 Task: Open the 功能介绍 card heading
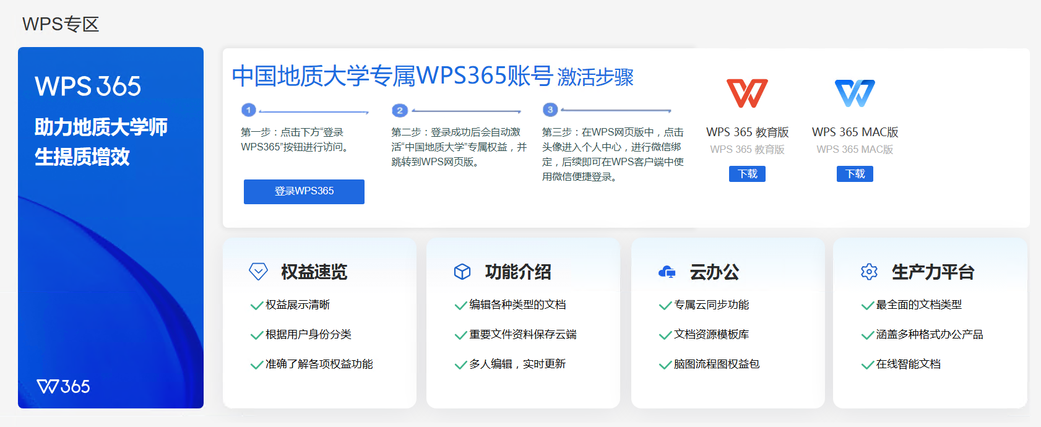pos(518,272)
